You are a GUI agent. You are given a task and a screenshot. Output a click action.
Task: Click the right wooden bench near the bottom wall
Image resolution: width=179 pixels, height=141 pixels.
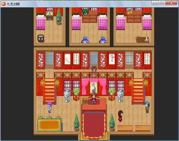pos(143,128)
